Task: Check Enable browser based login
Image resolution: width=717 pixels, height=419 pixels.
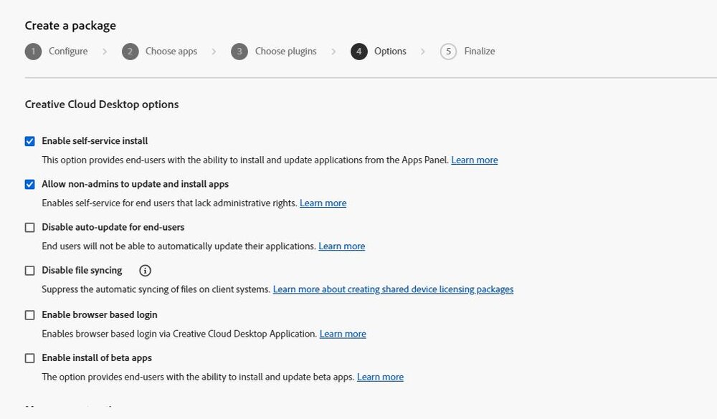Action: (x=29, y=315)
